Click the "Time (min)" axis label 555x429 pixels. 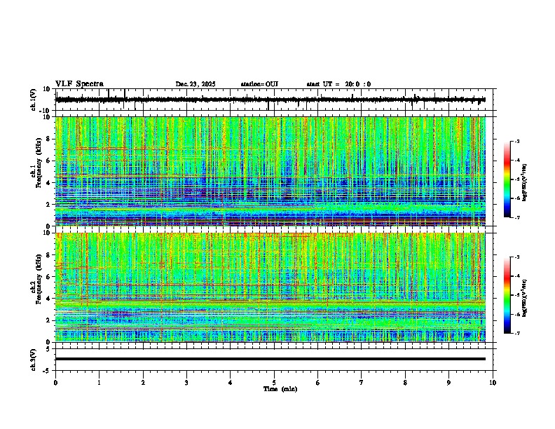[x=280, y=389]
